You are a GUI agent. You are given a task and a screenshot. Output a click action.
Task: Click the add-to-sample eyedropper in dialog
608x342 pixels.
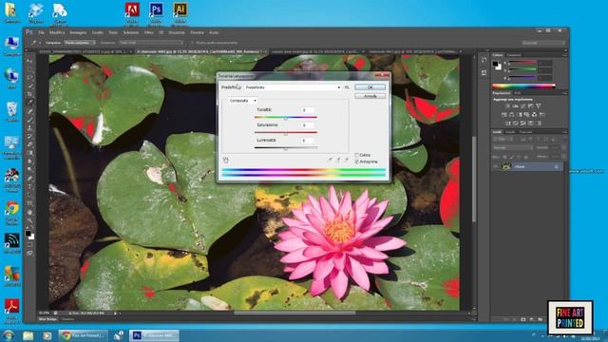tap(338, 160)
